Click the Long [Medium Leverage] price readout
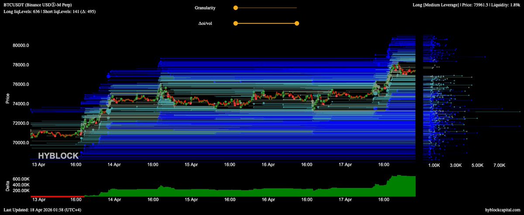 465,4
